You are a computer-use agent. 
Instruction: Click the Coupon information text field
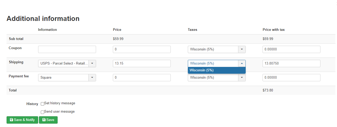coord(67,49)
